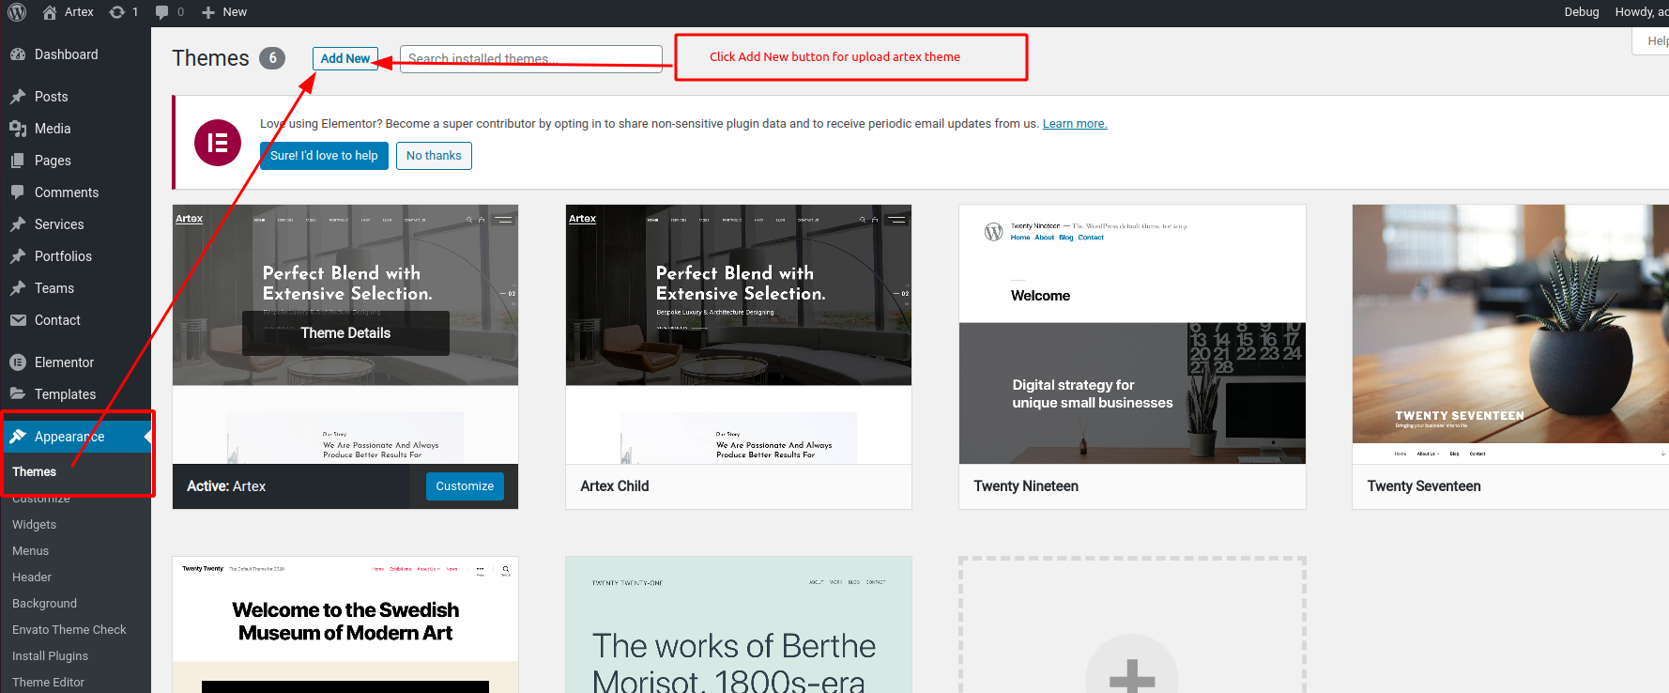Select the Twenty Twenty-One theme thumbnail
1669x693 pixels.
tap(739, 624)
